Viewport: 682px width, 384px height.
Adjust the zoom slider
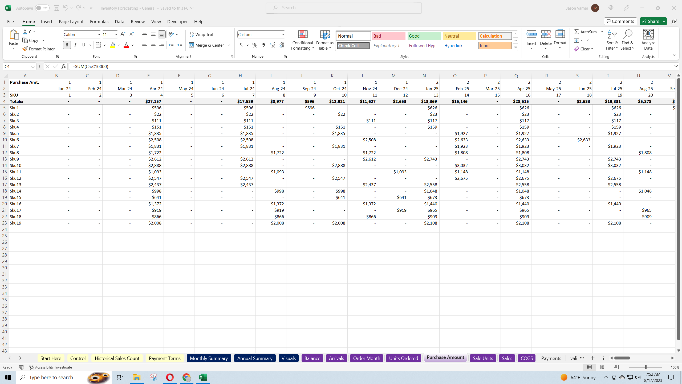click(646, 367)
